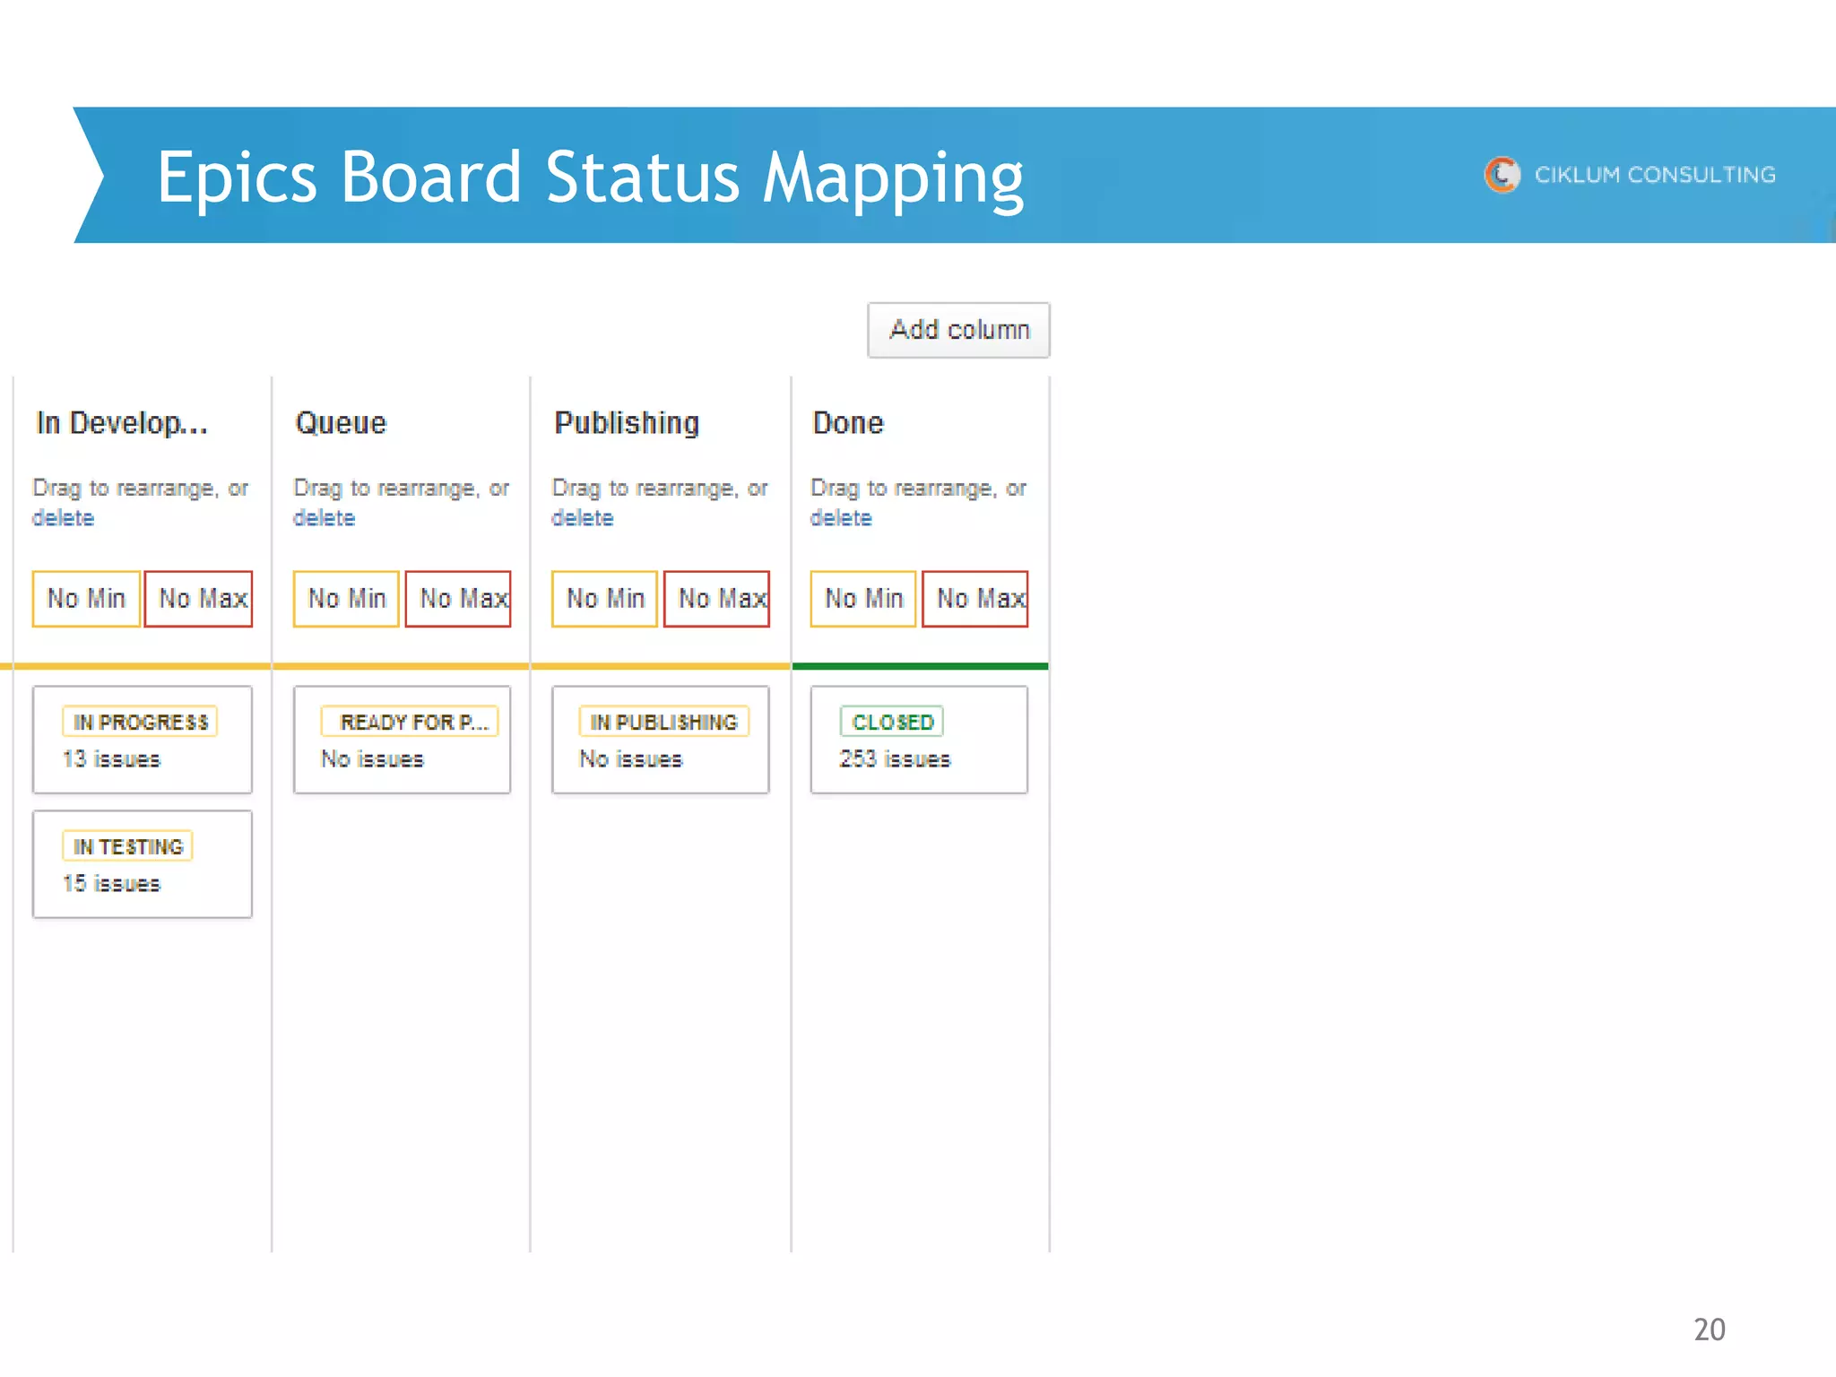Edit No Max field in Publishing column
Screen dimensions: 1836x1377
point(717,598)
